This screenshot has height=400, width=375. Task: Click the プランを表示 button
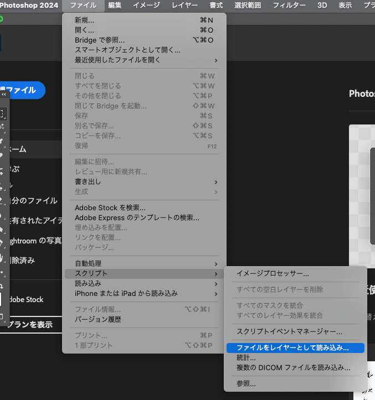pyautogui.click(x=30, y=325)
